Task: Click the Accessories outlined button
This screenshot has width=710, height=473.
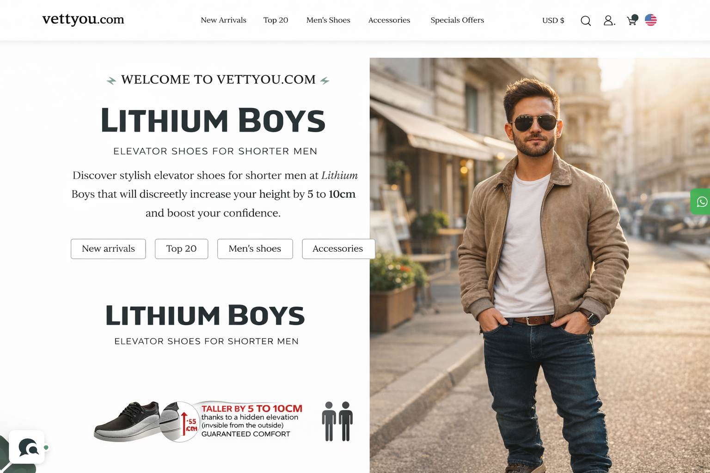Action: click(x=338, y=249)
